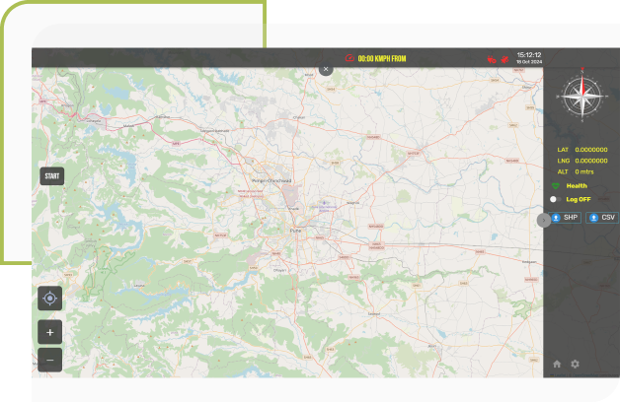Click the LNG coordinate value
The height and width of the screenshot is (402, 620).
[x=590, y=161]
